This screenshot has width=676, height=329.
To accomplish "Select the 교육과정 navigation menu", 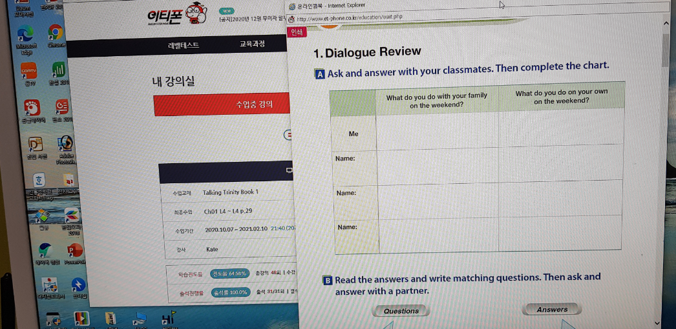I will point(252,46).
